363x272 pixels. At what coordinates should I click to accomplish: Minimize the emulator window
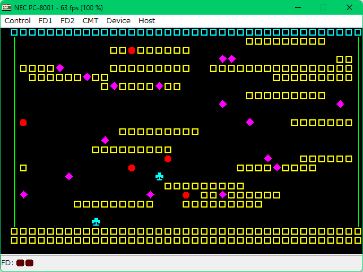click(x=297, y=7)
